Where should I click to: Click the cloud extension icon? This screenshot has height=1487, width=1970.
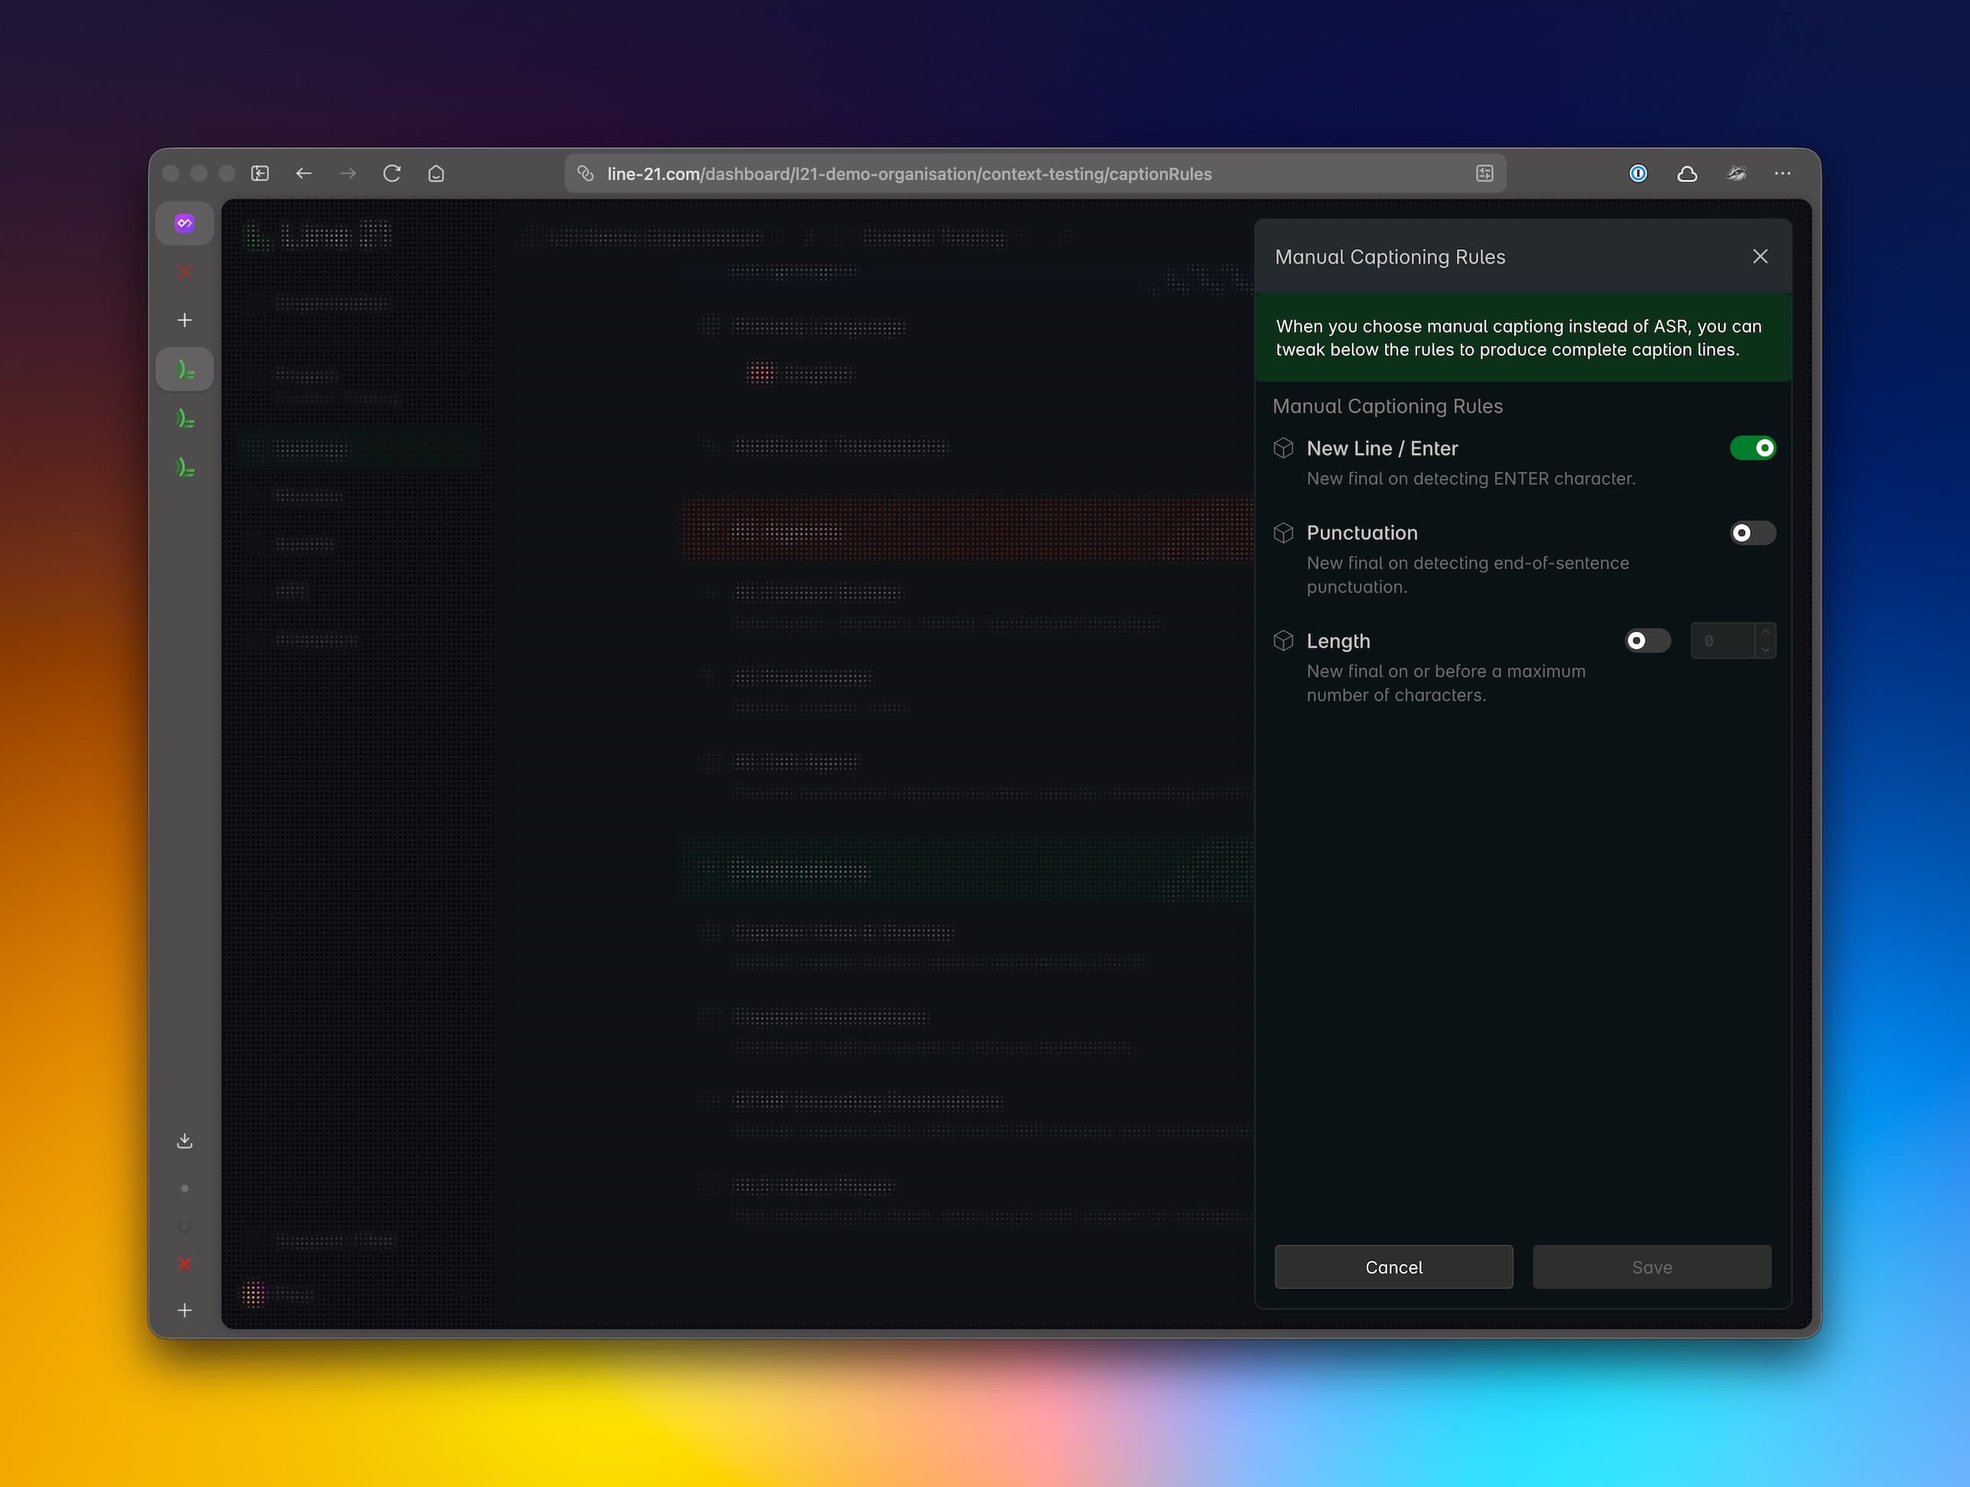(1687, 174)
